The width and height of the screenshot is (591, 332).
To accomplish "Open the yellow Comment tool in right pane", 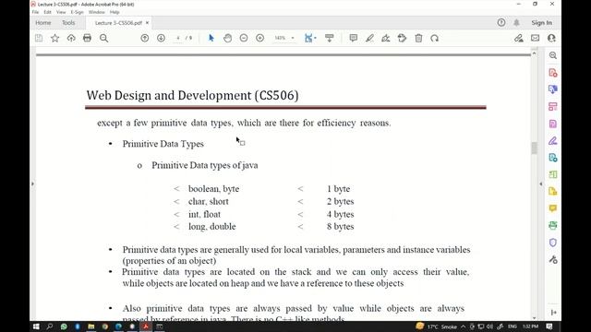I will [x=553, y=208].
